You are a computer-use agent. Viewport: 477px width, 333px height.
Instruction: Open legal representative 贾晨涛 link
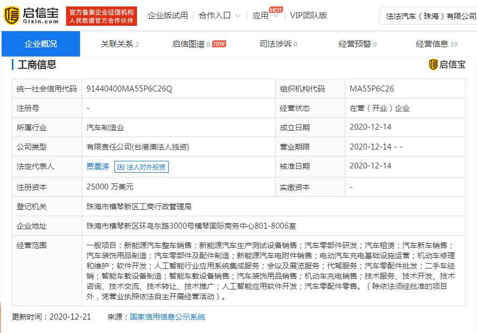(97, 166)
